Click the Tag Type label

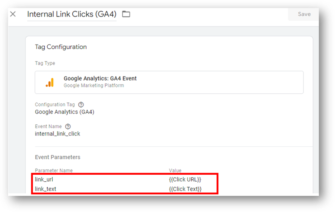[45, 63]
